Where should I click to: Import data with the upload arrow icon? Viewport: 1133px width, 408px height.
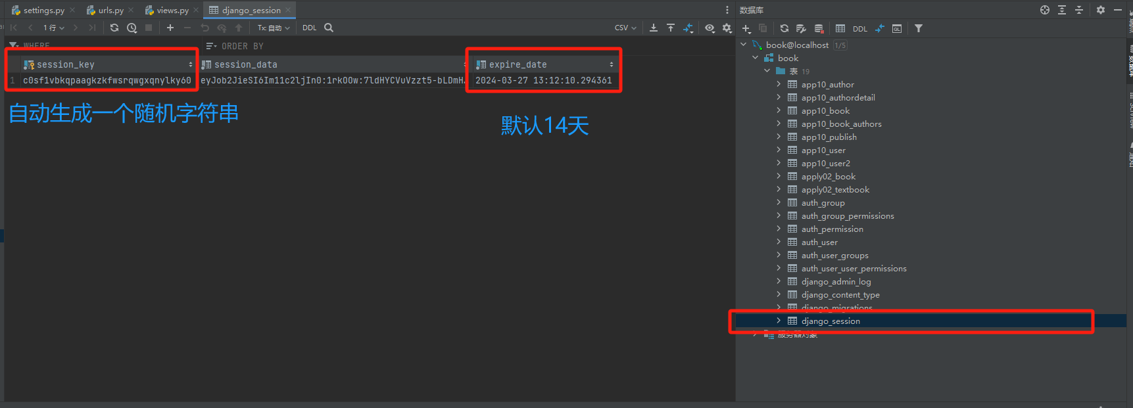coord(671,28)
